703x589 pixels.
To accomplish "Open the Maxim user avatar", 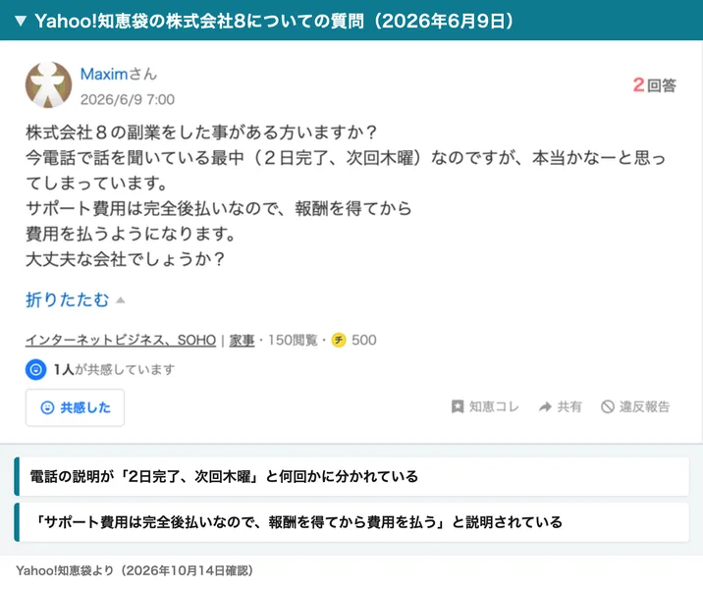I will click(x=48, y=84).
